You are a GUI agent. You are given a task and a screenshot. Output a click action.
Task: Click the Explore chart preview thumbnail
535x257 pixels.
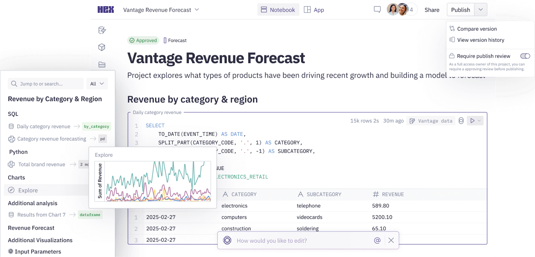tap(153, 182)
